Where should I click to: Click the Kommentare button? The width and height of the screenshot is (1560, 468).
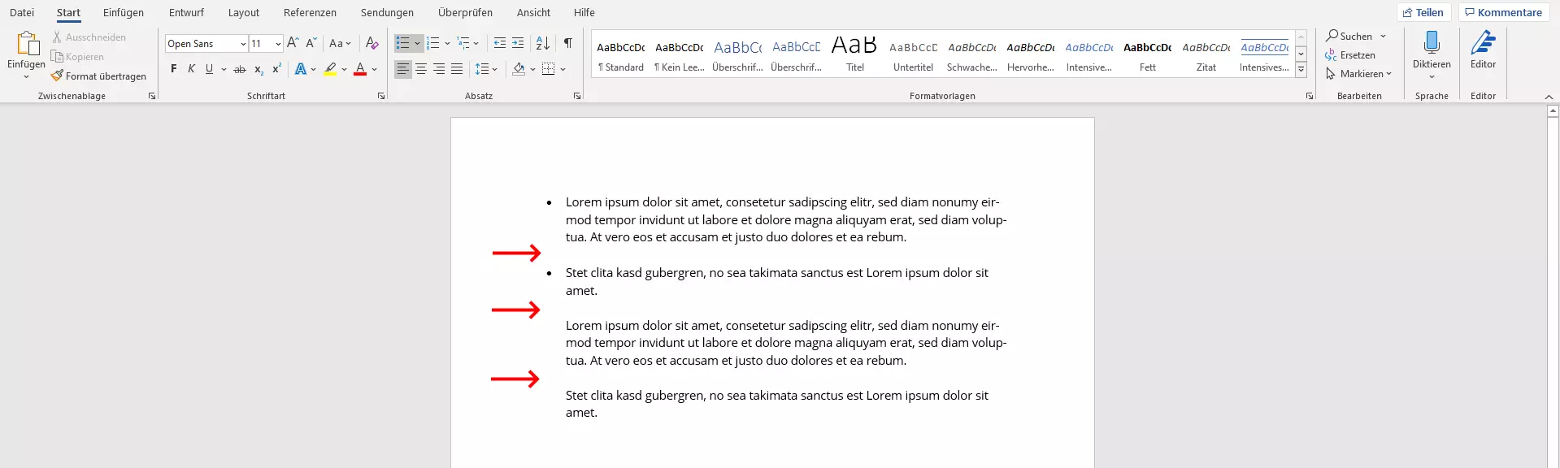[1503, 12]
